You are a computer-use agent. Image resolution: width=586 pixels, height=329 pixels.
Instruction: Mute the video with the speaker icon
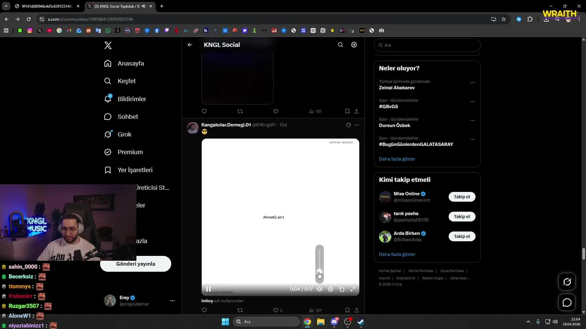pyautogui.click(x=320, y=289)
